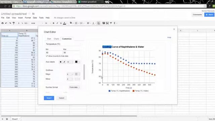
Task: Click the Insert button in Chart Editor
Action: 49,98
